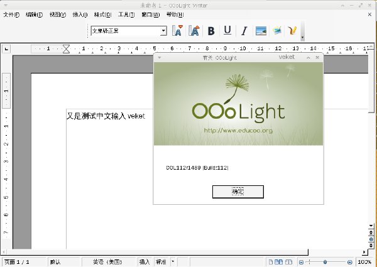Screen dimensions: 377x267
Task: Toggle bold formatting
Action: pyautogui.click(x=211, y=31)
